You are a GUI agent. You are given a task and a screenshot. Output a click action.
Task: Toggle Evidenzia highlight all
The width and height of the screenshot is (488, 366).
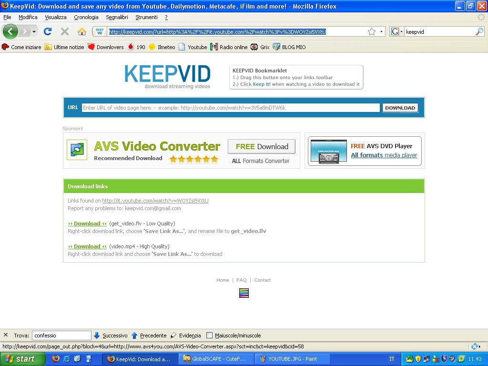(186, 335)
